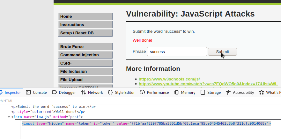Click the More Information heading
Screen dimensions: 281x139
coord(153,69)
